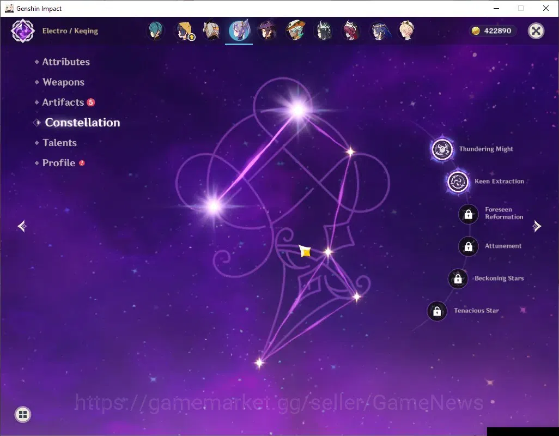This screenshot has height=436, width=559.
Task: Open the Attributes section
Action: point(66,62)
